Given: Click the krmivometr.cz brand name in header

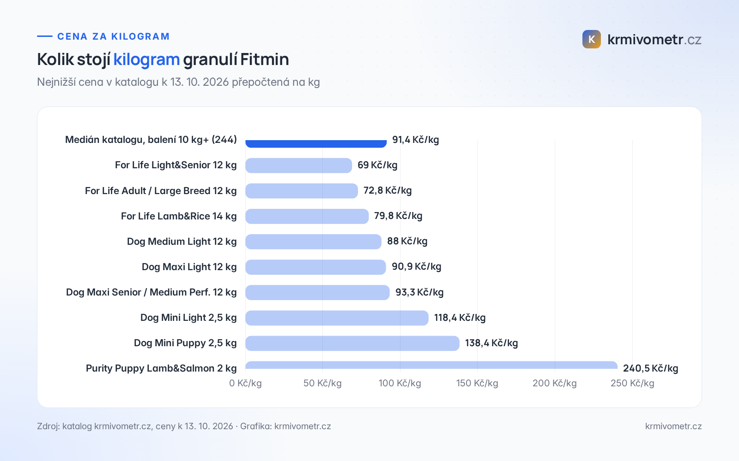Looking at the screenshot, I should [654, 40].
